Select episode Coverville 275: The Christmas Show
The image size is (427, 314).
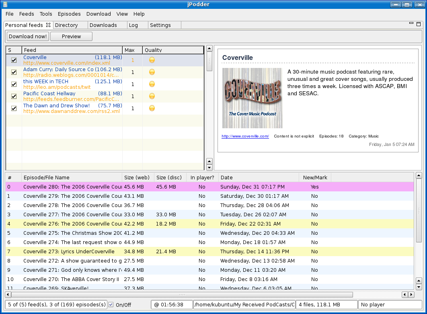click(210, 233)
